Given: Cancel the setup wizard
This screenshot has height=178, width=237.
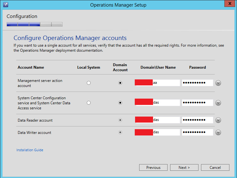Looking at the screenshot, I should pos(215,167).
